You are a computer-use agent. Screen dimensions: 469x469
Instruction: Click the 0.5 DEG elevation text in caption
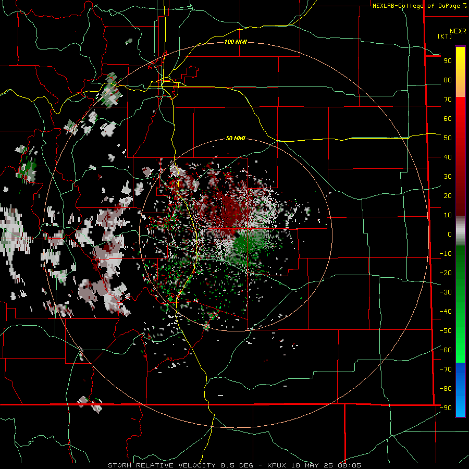click(237, 465)
